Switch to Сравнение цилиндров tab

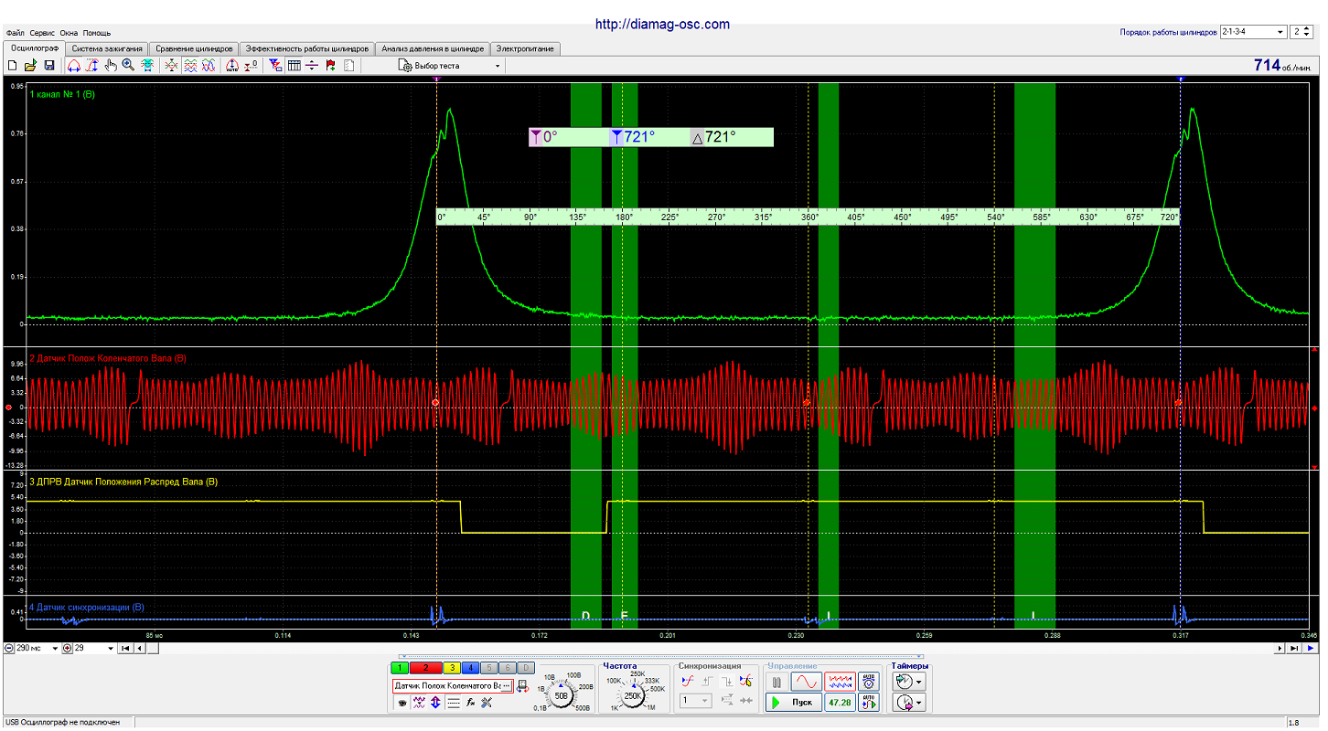tap(194, 48)
